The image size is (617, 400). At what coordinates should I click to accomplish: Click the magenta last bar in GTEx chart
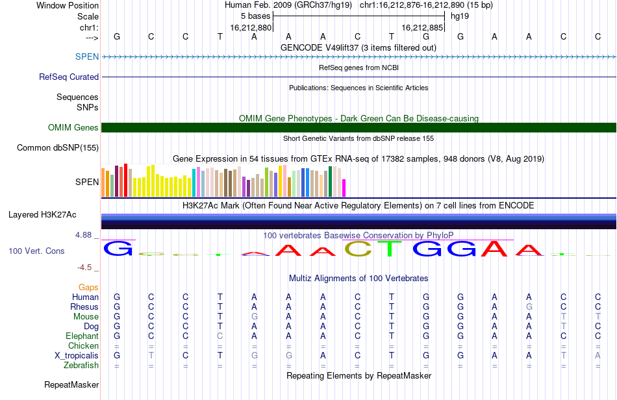pos(344,188)
